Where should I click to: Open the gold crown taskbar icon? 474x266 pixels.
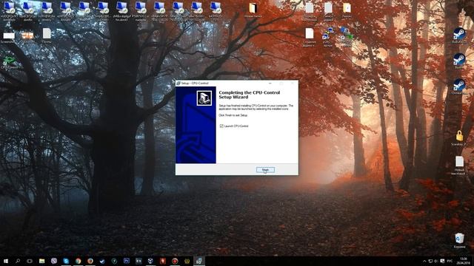(x=187, y=261)
